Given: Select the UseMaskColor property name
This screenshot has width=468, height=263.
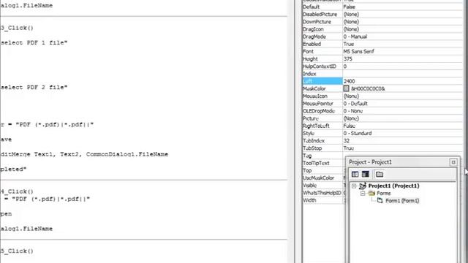Looking at the screenshot, I should click(319, 178).
